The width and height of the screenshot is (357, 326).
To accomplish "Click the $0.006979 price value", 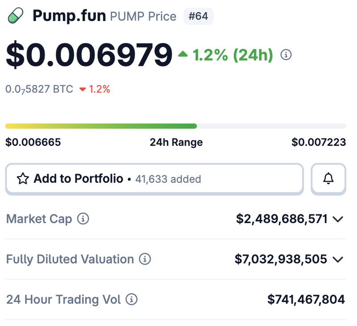I will click(89, 55).
